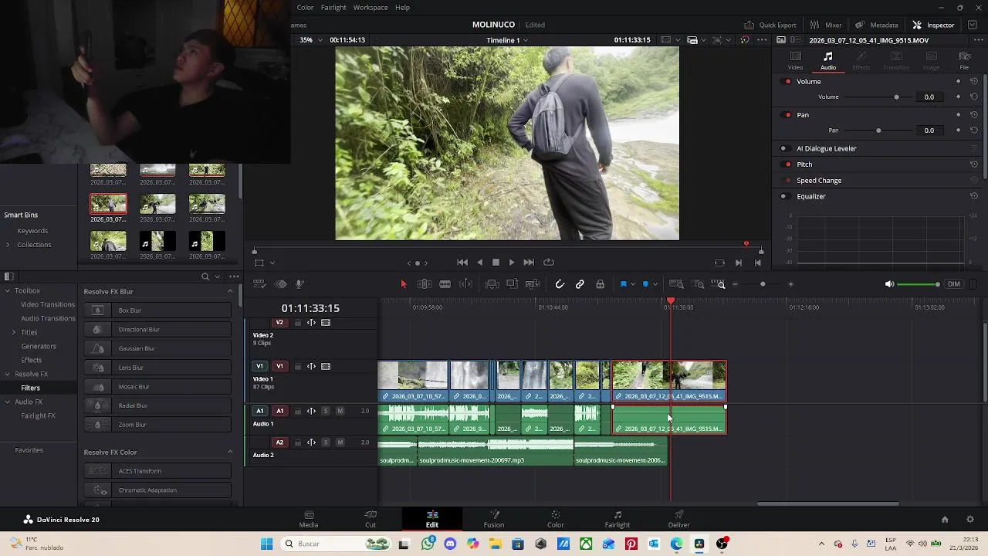988x556 pixels.
Task: Toggle loop playback icon
Action: point(549,263)
